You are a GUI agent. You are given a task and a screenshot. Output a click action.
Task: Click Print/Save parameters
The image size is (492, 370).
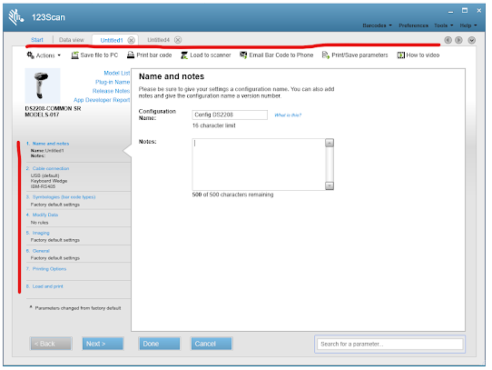point(355,55)
